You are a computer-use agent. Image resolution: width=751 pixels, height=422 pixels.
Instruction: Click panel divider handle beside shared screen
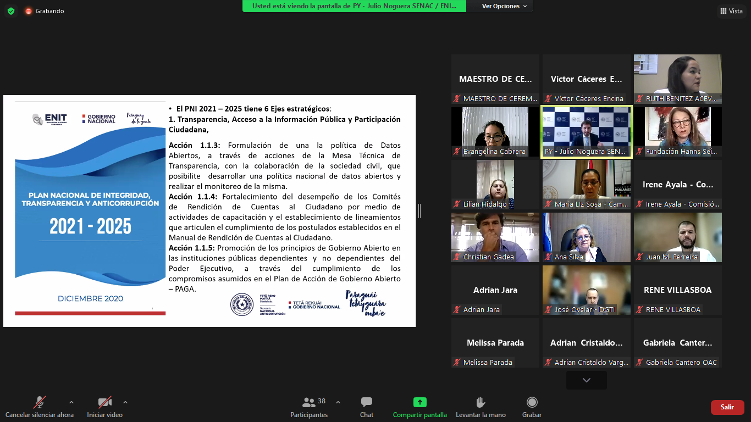point(419,211)
